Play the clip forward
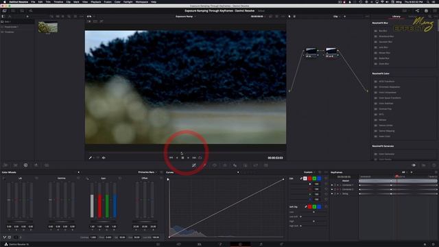This screenshot has height=247, width=439. tap(188, 158)
